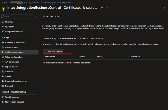Open the more options ellipsis in header
Image resolution: width=168 pixels, height=110 pixels.
tap(107, 8)
